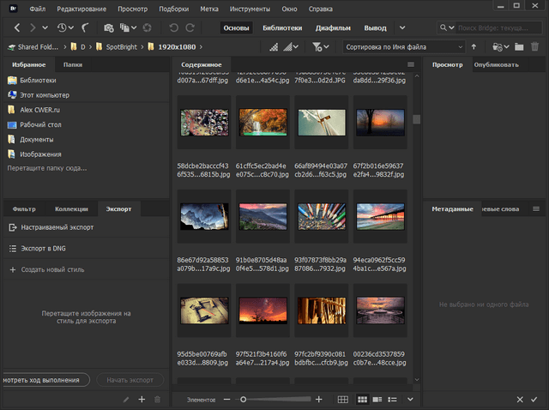Switch to thumbnails view mode

tap(362, 400)
